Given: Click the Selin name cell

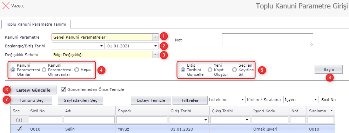Looking at the screenshot, I should pyautogui.click(x=89, y=129).
